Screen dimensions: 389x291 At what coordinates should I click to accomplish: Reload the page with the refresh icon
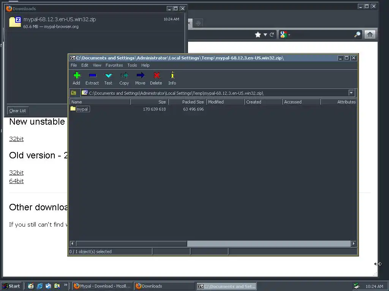pos(272,34)
